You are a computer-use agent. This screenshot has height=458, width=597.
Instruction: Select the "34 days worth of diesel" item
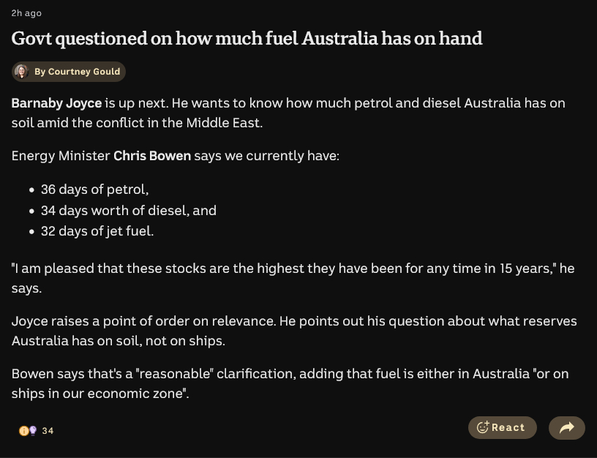coord(128,211)
